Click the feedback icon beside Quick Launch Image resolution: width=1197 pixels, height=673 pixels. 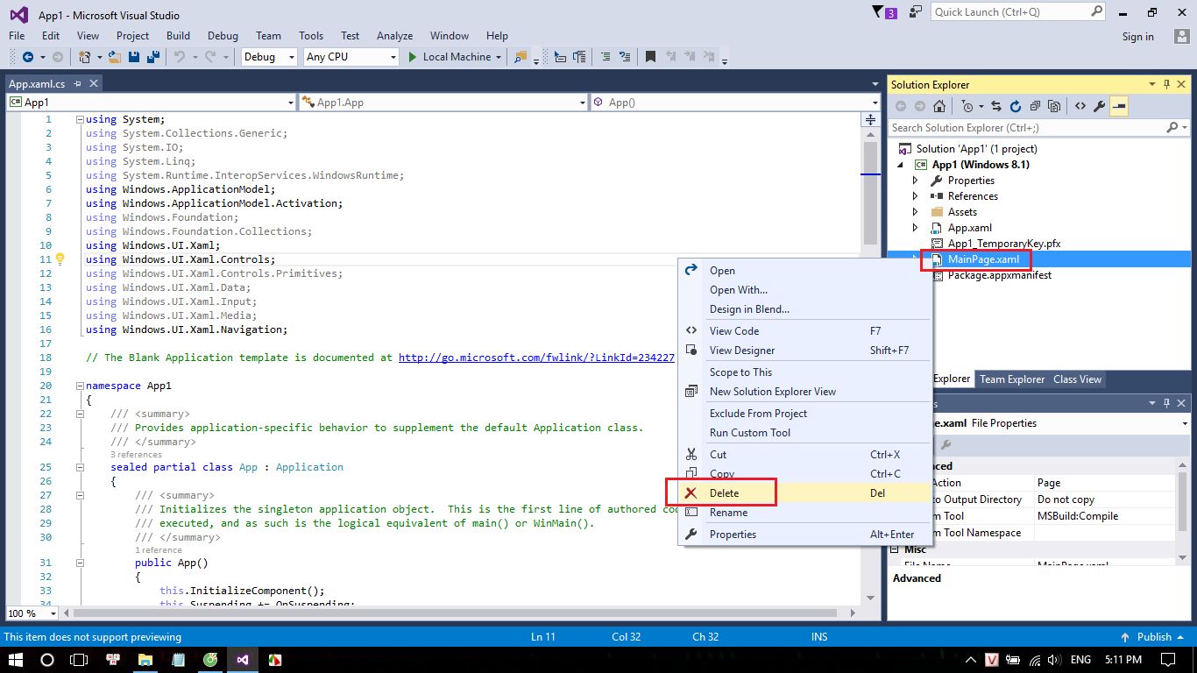(x=916, y=12)
